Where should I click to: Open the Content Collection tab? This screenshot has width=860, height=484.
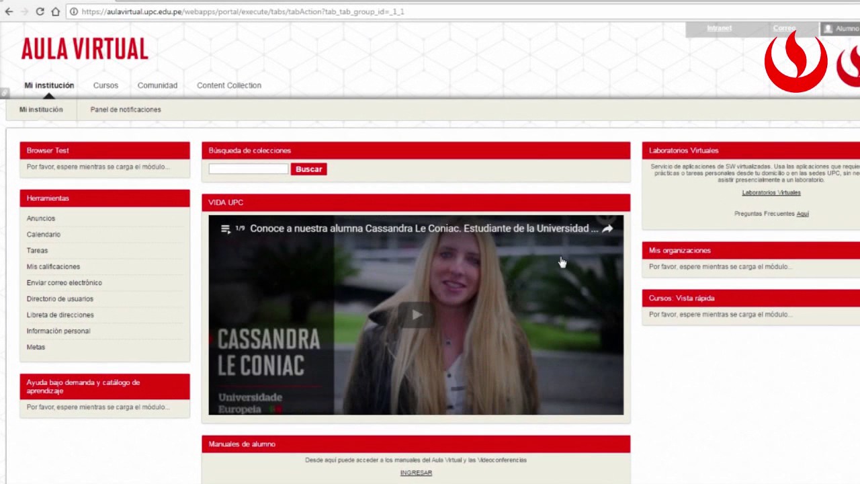pos(229,85)
